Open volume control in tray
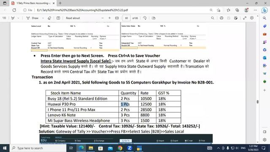 coord(237,148)
